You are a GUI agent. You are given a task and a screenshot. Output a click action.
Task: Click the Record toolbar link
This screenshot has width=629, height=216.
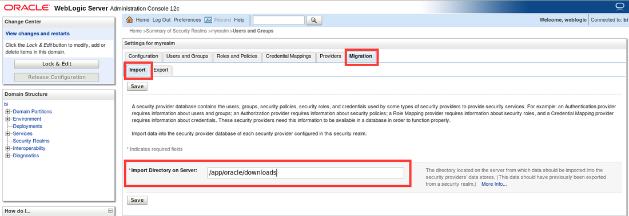tap(222, 20)
